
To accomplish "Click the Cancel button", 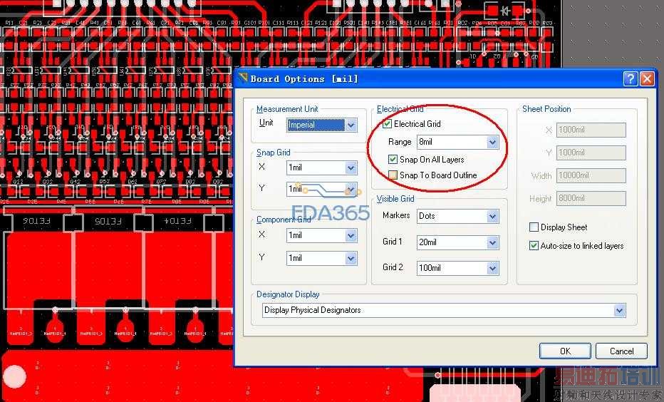I will click(621, 351).
